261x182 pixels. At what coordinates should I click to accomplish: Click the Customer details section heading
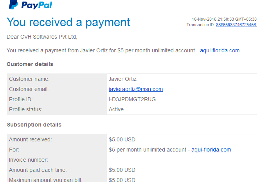pyautogui.click(x=30, y=64)
